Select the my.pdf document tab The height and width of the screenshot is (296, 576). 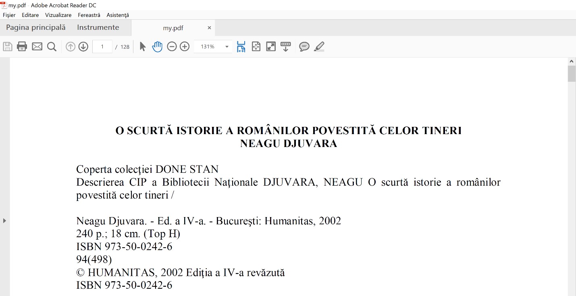tap(173, 28)
